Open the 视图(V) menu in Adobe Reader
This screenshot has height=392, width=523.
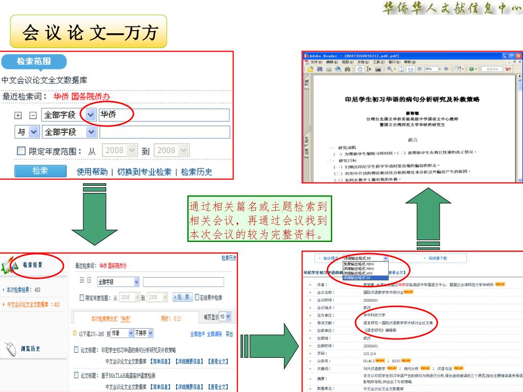pos(347,62)
